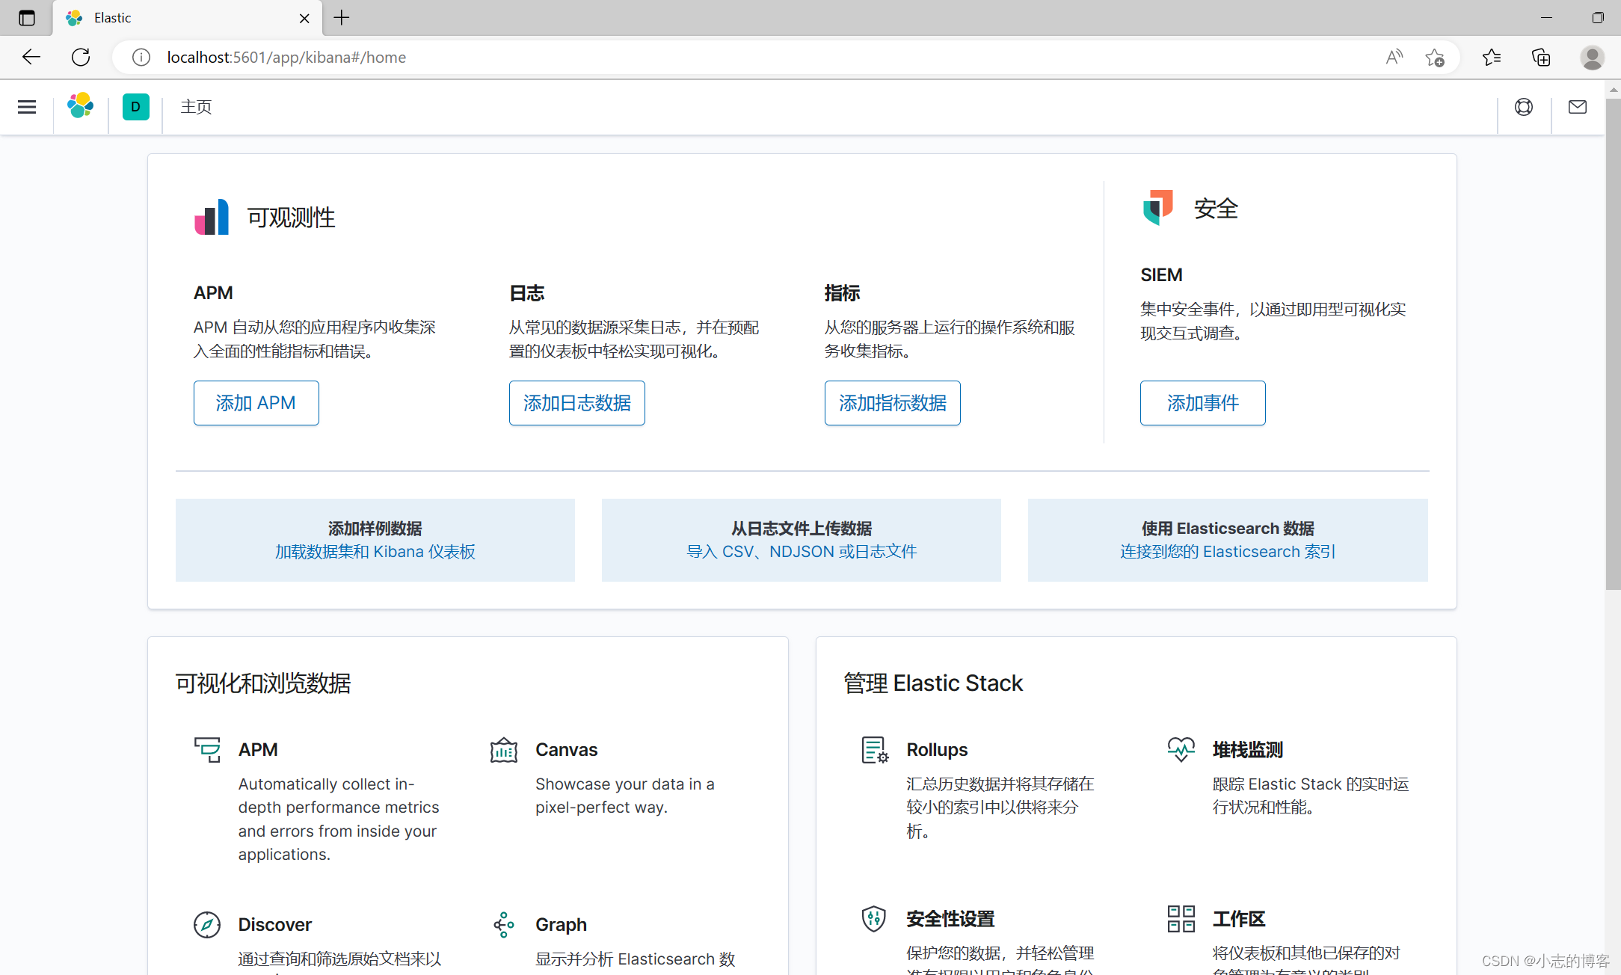Image resolution: width=1621 pixels, height=975 pixels.
Task: Click the 指标 heading text
Action: pyautogui.click(x=842, y=293)
